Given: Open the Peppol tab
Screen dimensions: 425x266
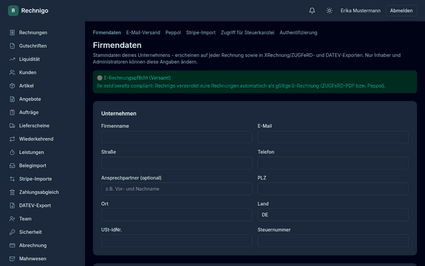Looking at the screenshot, I should point(173,32).
